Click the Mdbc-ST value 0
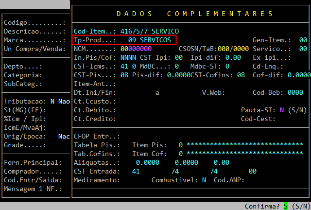The image size is (311, 210). pos(227,66)
